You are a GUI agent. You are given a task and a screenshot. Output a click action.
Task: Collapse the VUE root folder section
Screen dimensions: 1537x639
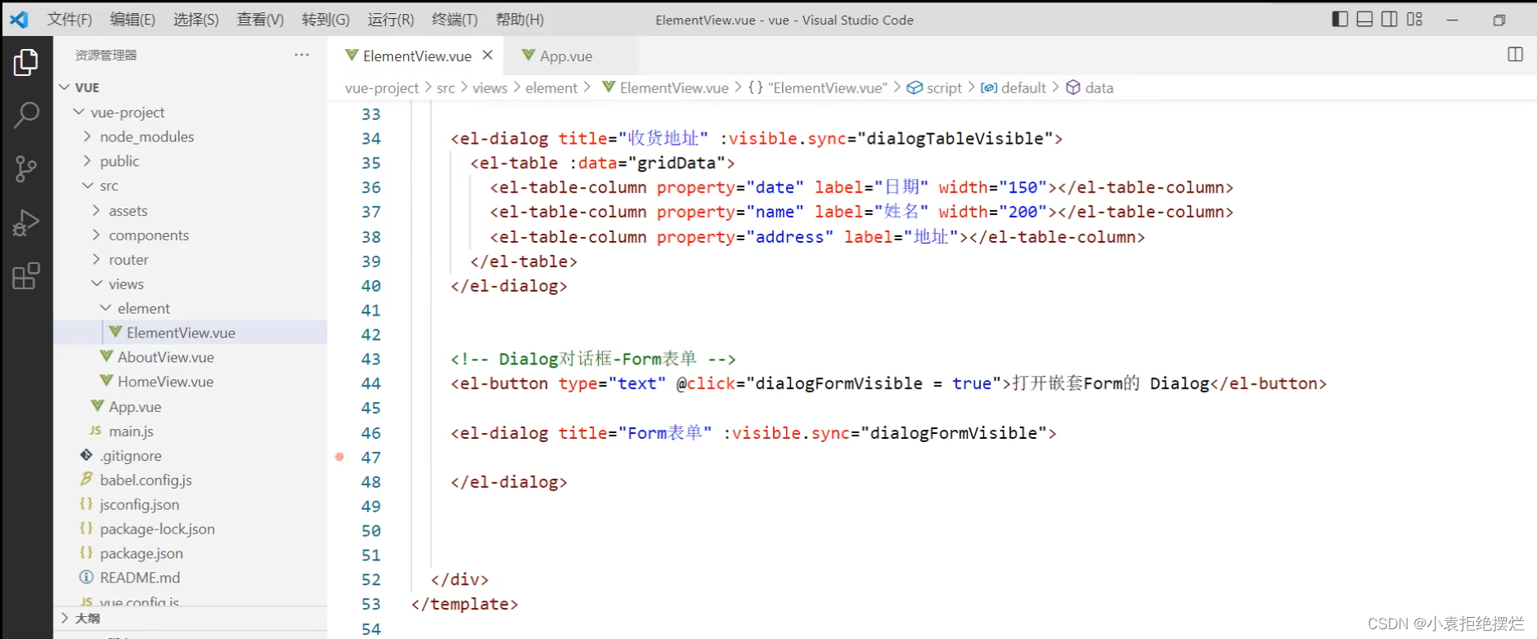point(65,87)
